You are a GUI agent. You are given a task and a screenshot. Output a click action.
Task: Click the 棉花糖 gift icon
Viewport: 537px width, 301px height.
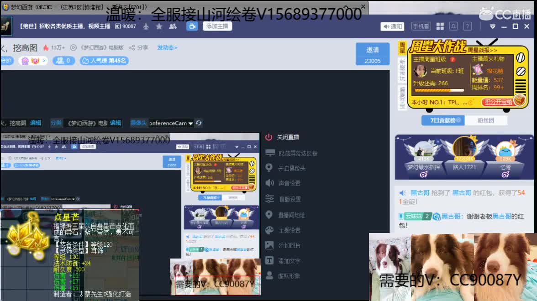coord(477,70)
